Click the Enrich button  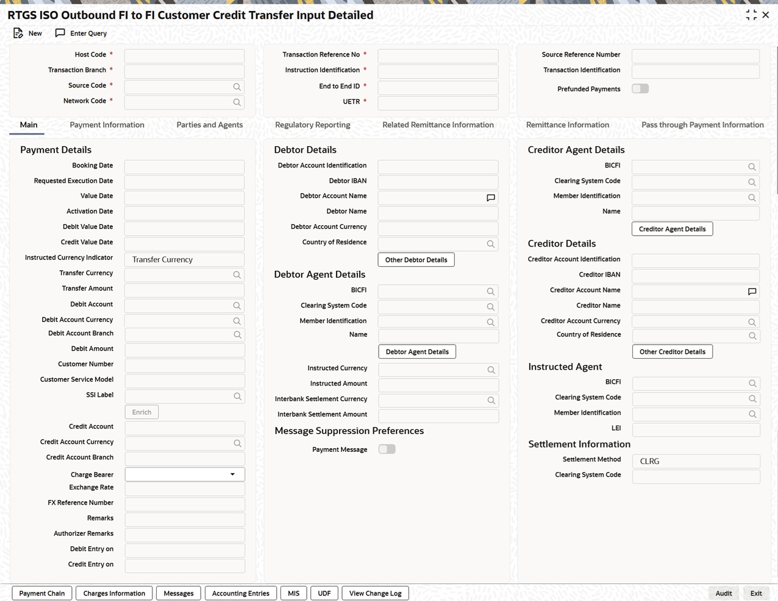141,412
